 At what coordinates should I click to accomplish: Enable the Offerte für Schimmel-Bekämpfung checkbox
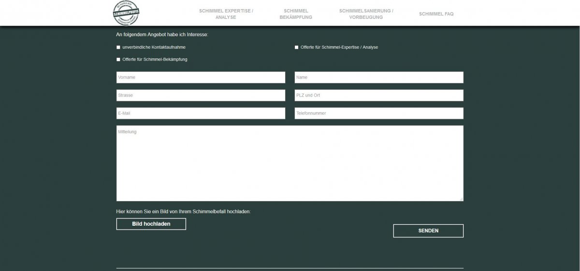118,59
